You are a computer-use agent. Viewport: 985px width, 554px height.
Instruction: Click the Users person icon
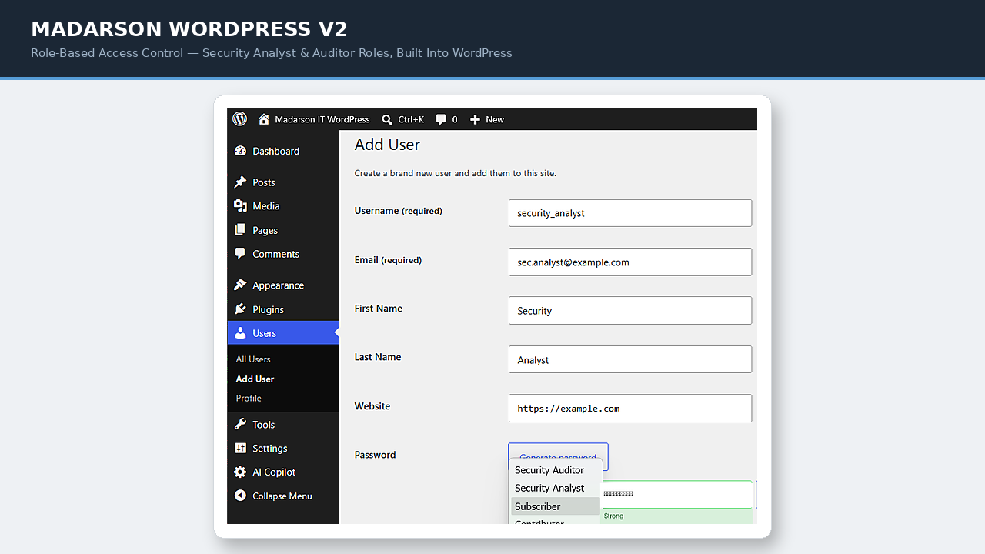[x=240, y=333]
